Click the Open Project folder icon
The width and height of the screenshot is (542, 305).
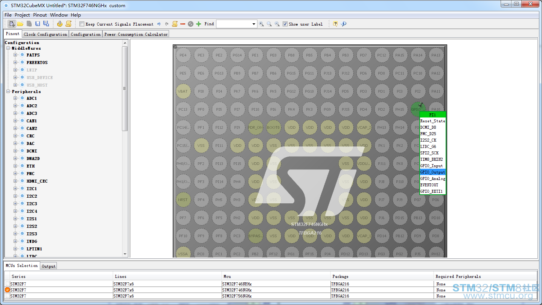coord(20,24)
